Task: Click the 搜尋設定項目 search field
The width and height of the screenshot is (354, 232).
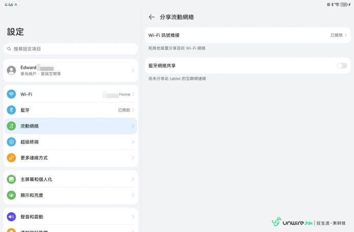Action: click(x=70, y=49)
